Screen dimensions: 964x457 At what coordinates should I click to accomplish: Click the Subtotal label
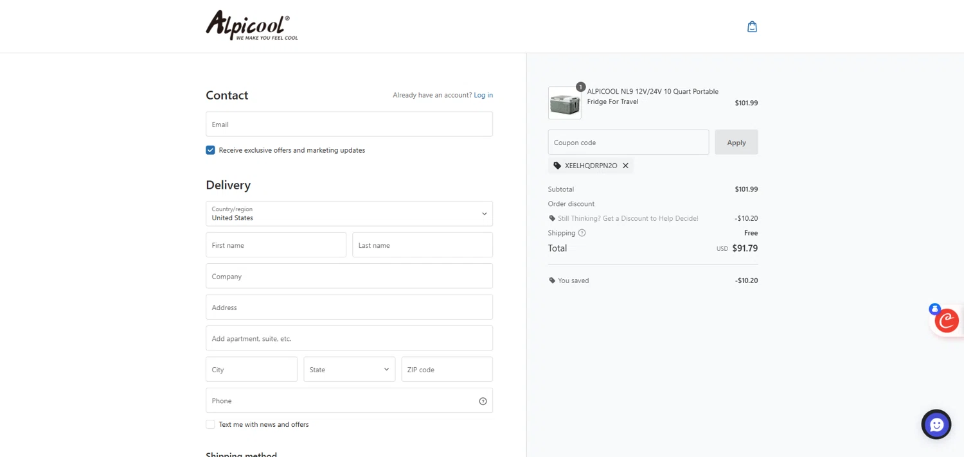[x=561, y=189]
